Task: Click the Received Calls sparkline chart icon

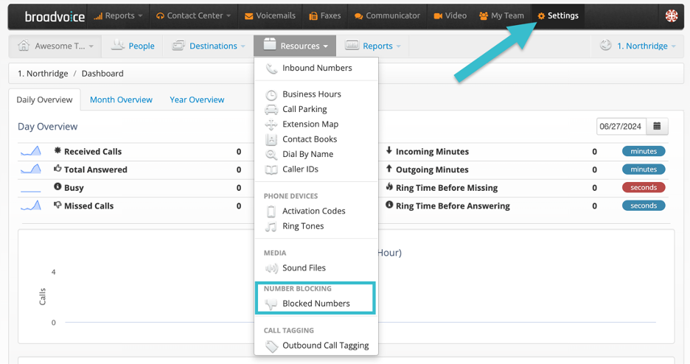Action: tap(31, 151)
